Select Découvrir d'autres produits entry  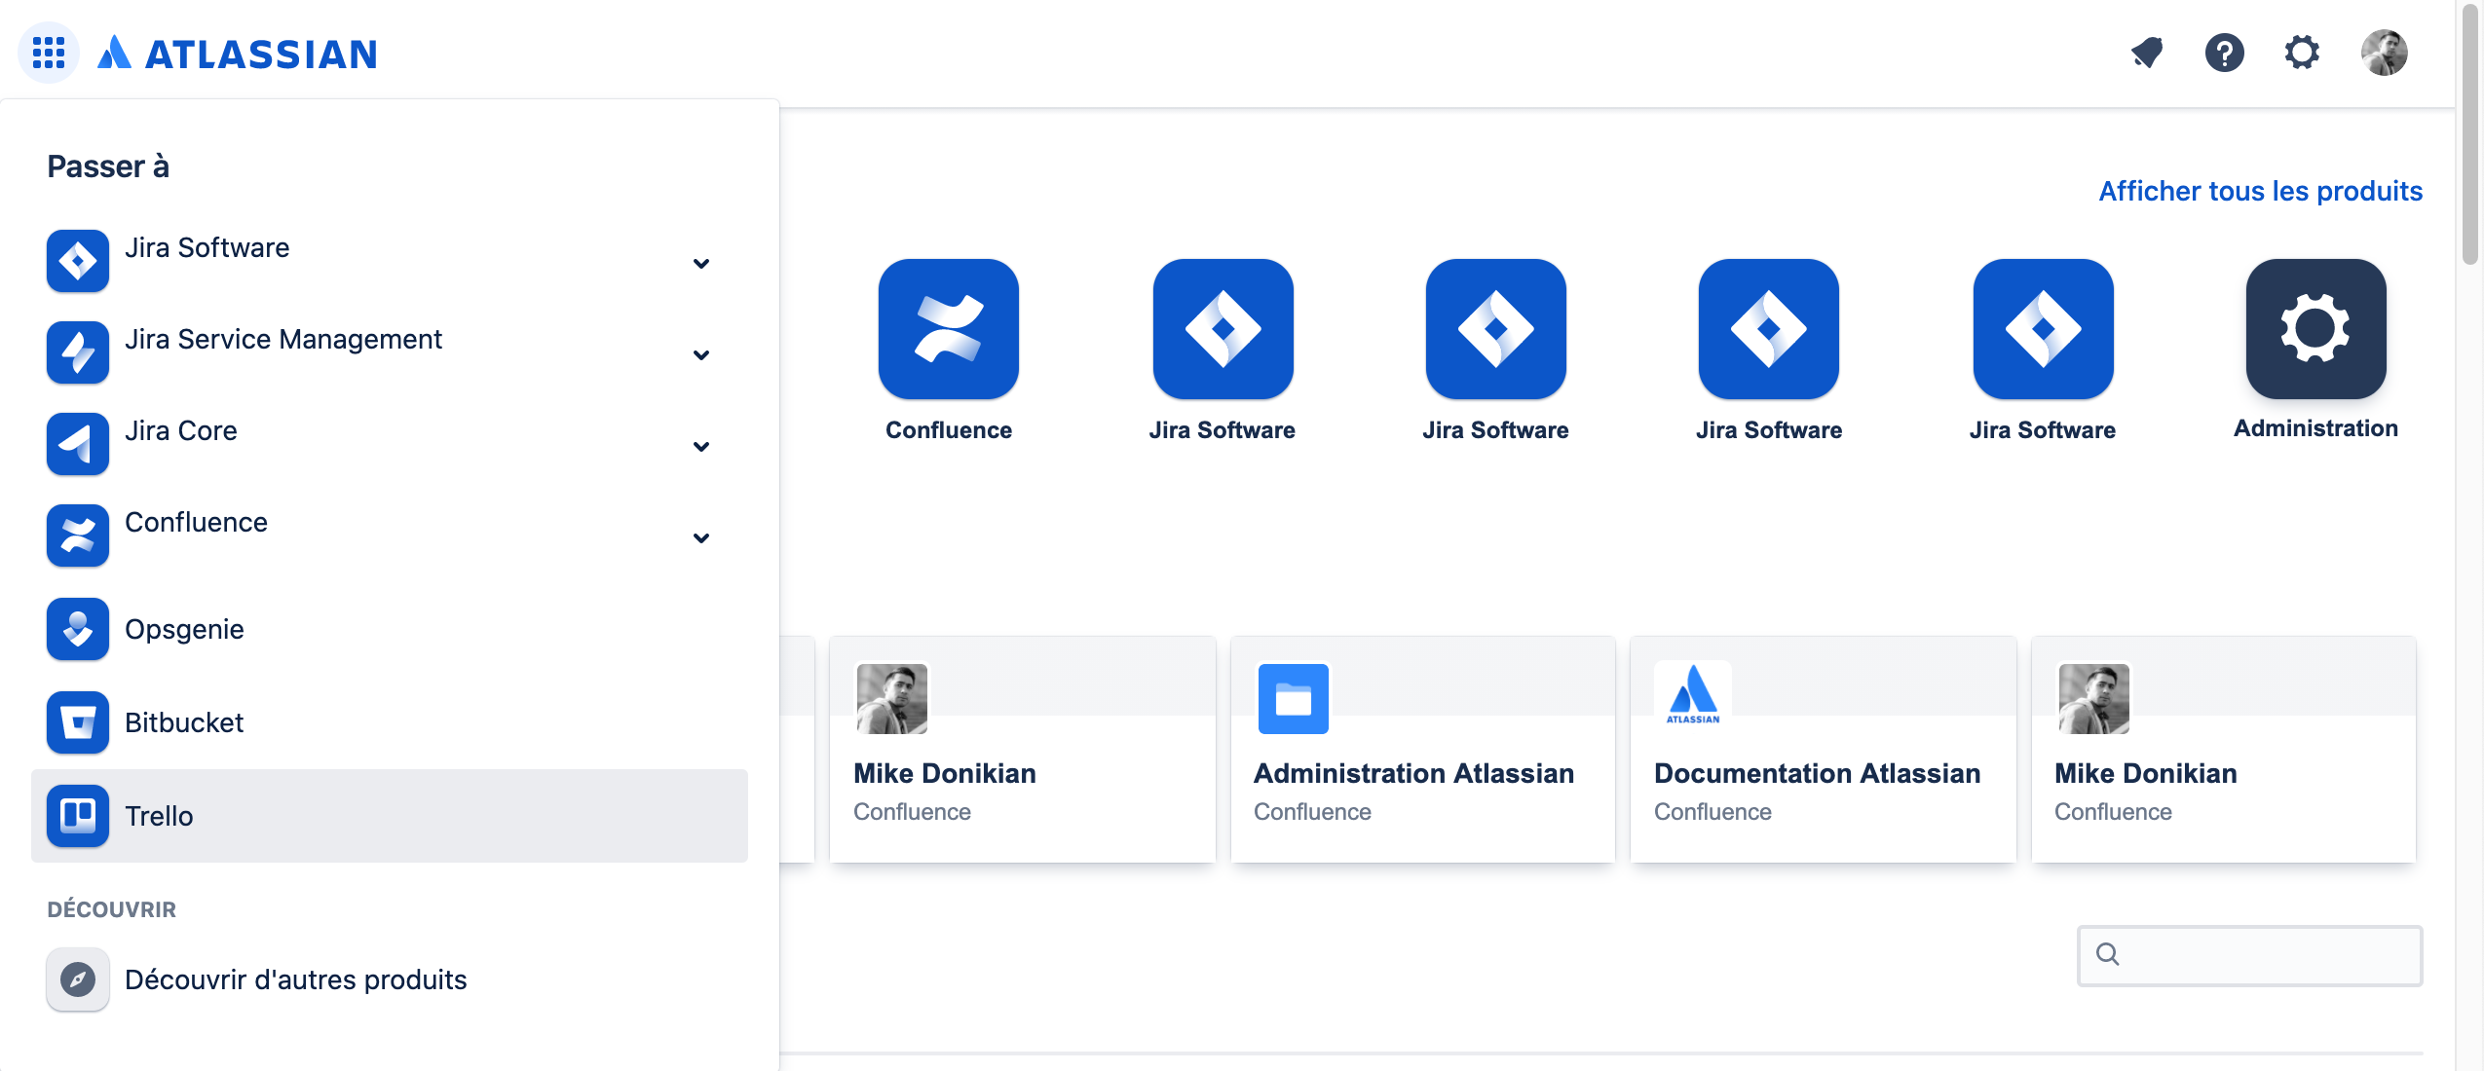[x=295, y=979]
